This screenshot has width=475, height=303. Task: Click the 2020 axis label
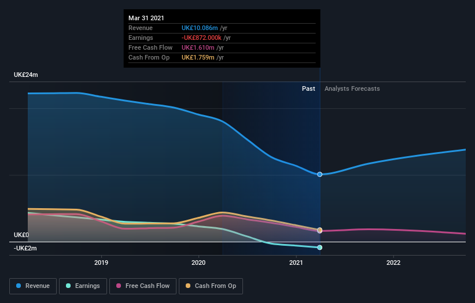point(198,263)
